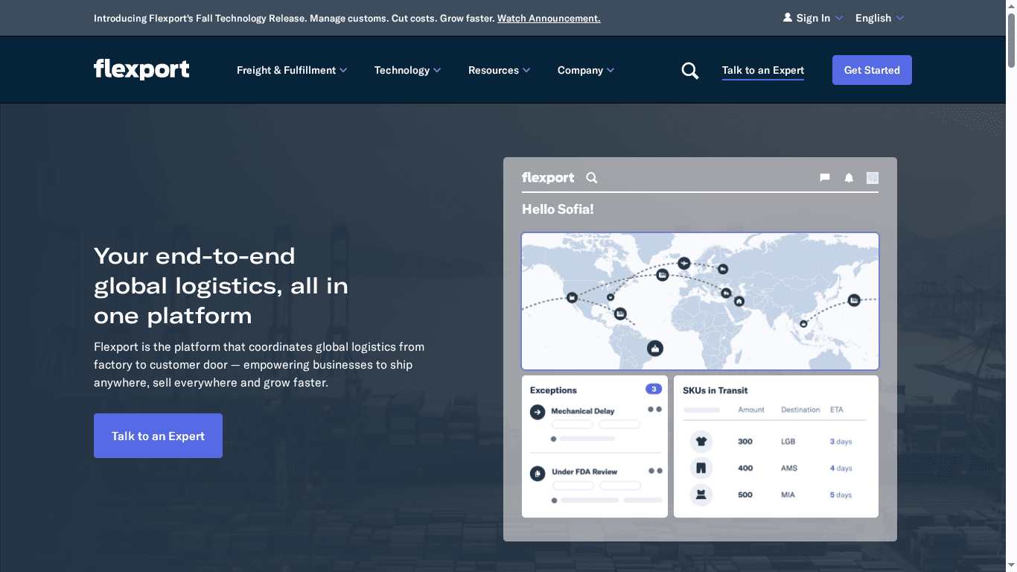Viewport: 1017px width, 572px height.
Task: Click the Get Started button
Action: pos(872,69)
